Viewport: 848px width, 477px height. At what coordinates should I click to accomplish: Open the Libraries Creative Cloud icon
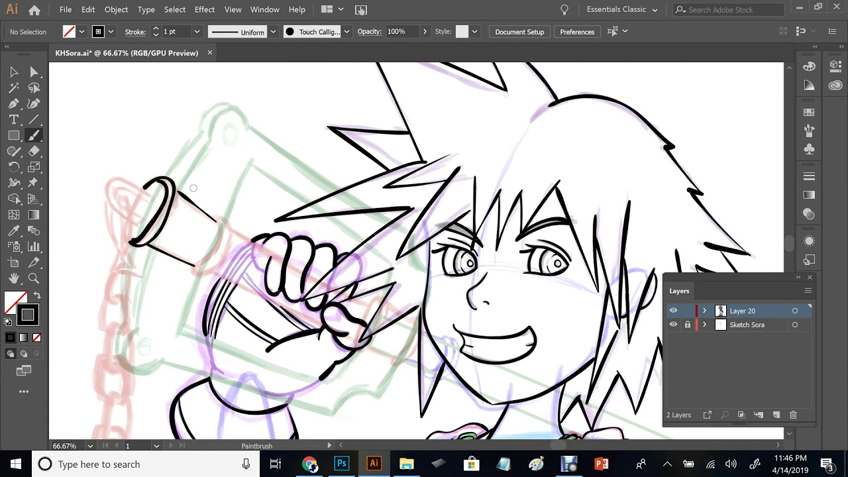[x=835, y=85]
